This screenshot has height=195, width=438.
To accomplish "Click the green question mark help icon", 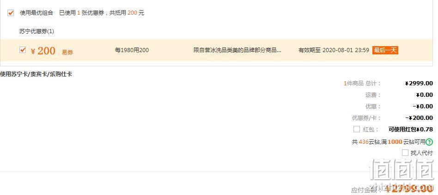I will (x=429, y=142).
